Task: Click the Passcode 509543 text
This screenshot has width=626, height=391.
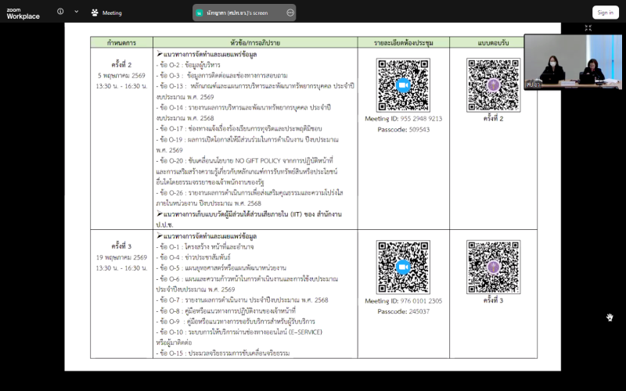Action: point(403,129)
